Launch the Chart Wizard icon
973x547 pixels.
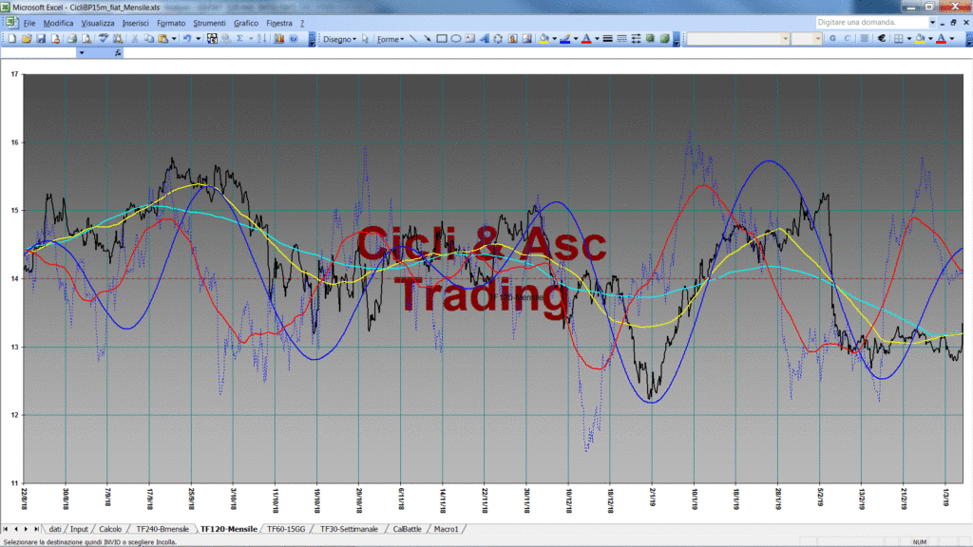(x=279, y=38)
